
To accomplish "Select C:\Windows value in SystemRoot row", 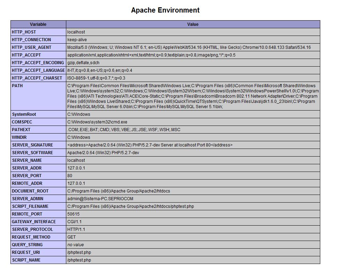I will pos(79,114).
